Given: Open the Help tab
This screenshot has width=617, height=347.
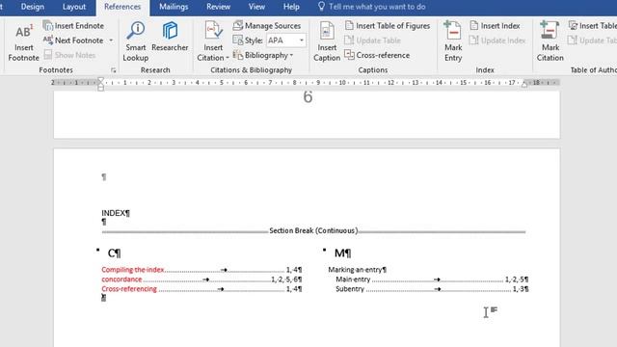Looking at the screenshot, I should [291, 7].
